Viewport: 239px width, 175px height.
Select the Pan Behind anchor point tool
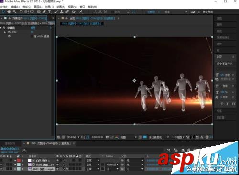[32, 11]
